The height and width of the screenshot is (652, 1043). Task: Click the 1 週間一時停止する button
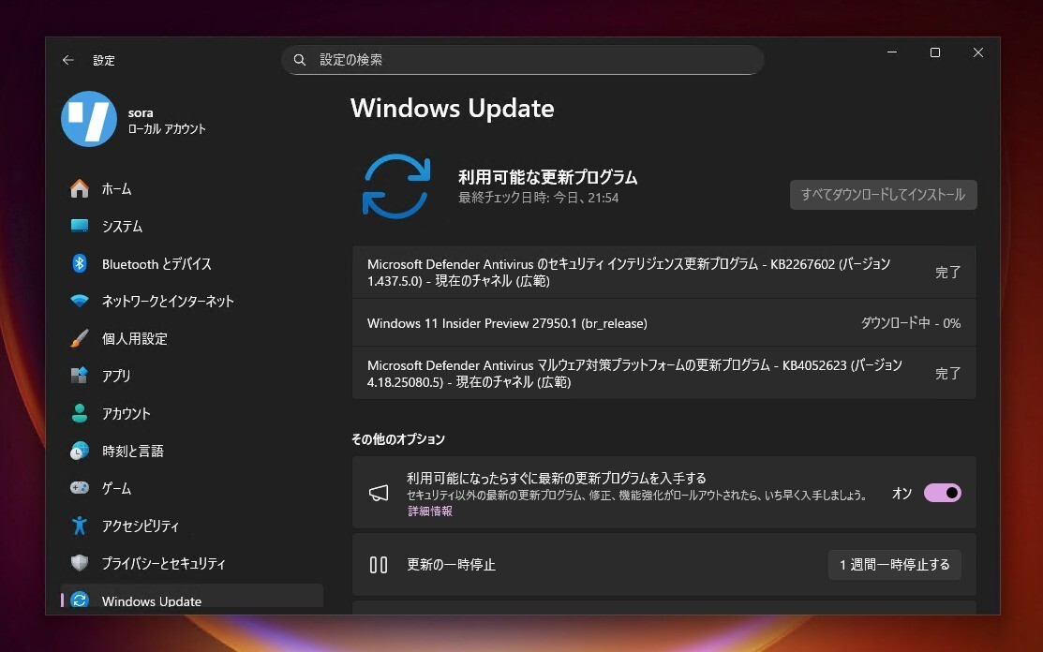[895, 565]
